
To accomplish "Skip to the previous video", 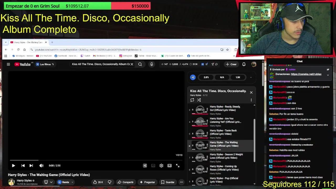I will click(23, 166).
